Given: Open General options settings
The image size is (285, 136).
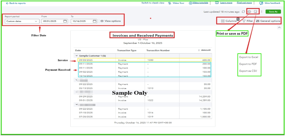Looking at the screenshot, I should pyautogui.click(x=268, y=21).
